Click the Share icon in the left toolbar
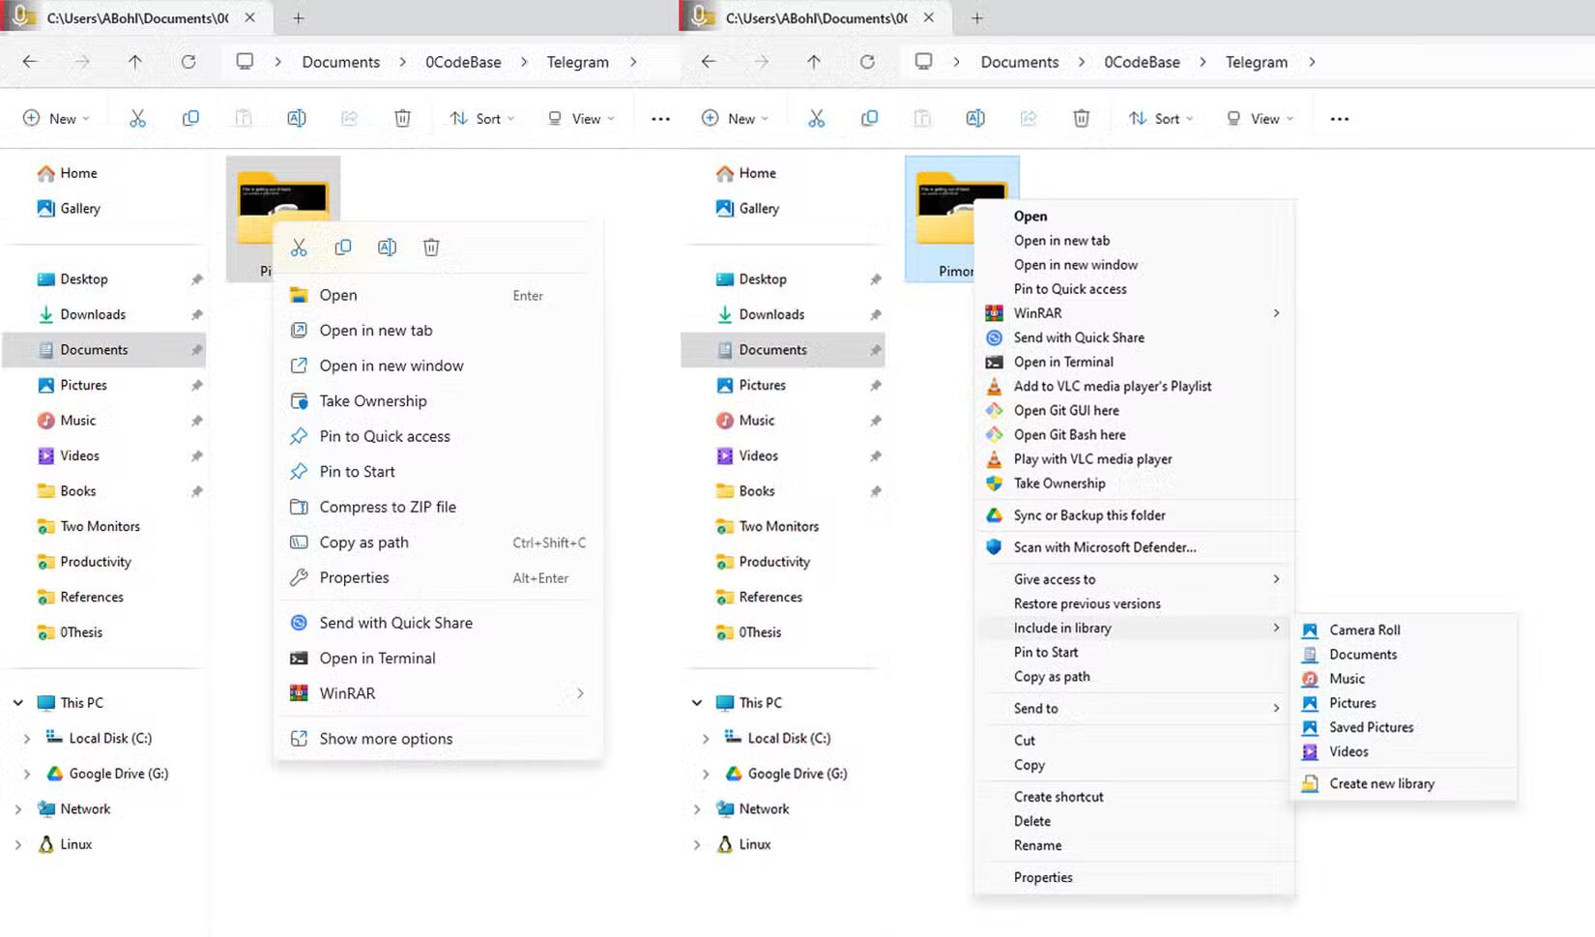 pos(350,117)
